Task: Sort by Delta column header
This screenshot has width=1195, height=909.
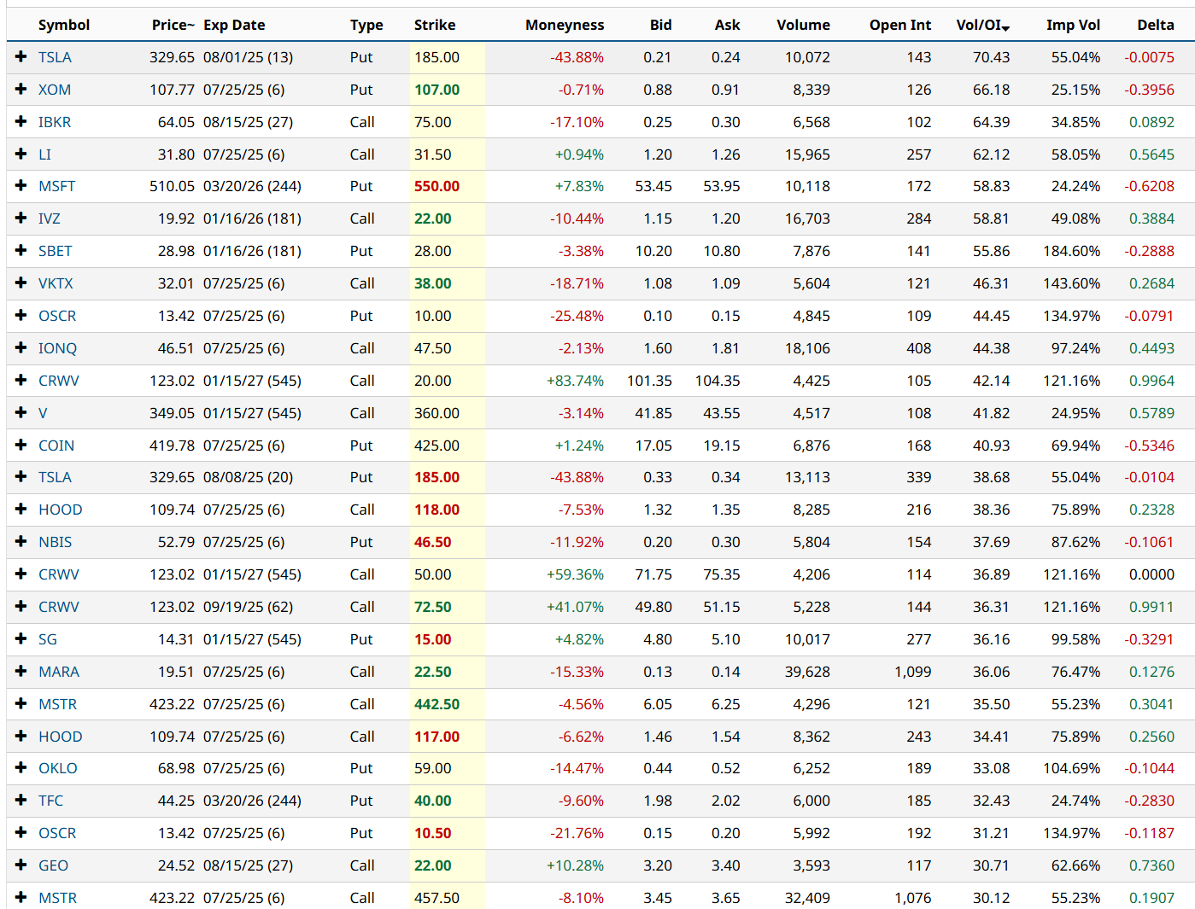Action: coord(1156,25)
